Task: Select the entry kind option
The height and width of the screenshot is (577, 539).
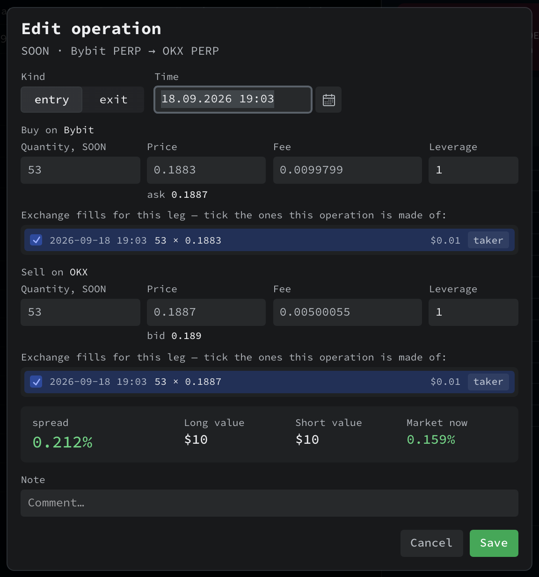Action: pyautogui.click(x=51, y=100)
